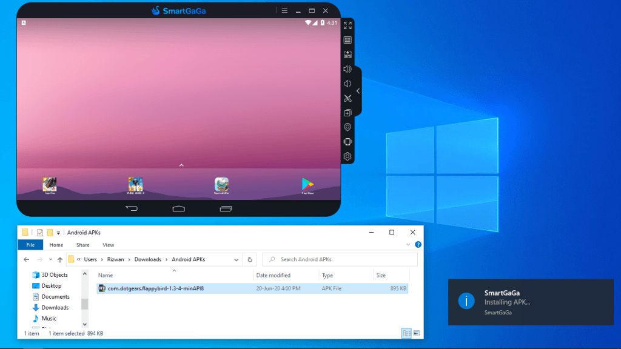
Task: Open the SmartGaGa Installing APK notification
Action: click(531, 302)
